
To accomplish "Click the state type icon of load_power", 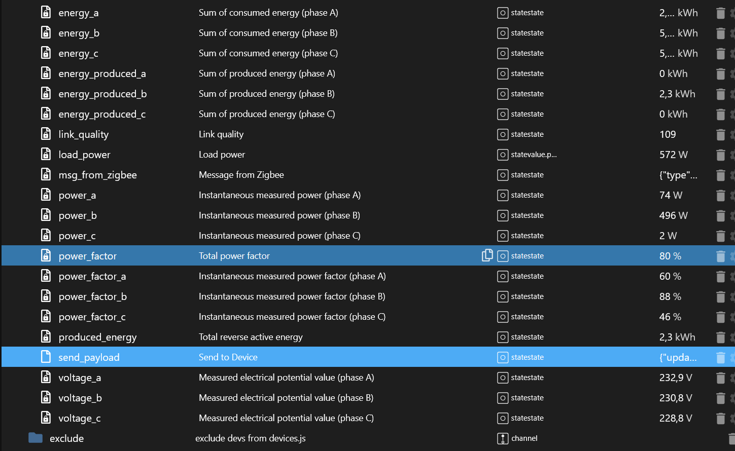I will click(x=503, y=155).
